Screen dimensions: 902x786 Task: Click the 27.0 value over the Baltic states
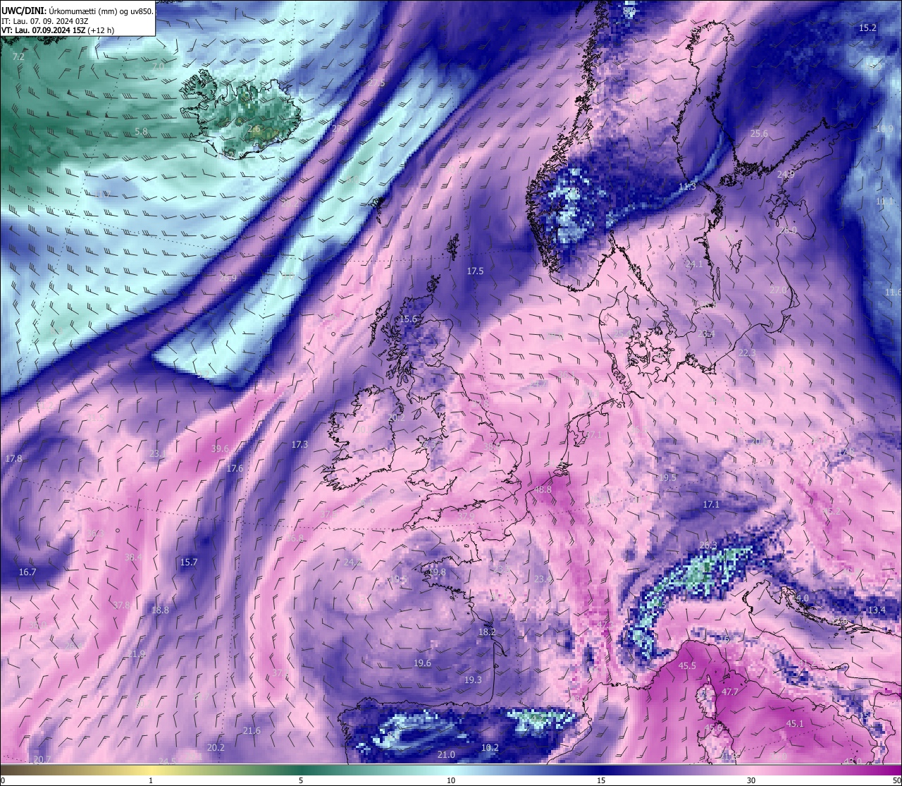click(x=778, y=290)
